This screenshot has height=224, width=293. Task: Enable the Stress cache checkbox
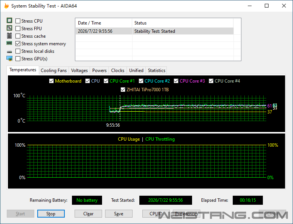18,36
